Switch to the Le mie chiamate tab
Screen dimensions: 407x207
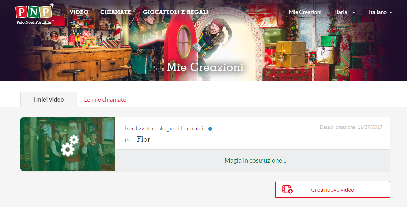[105, 100]
